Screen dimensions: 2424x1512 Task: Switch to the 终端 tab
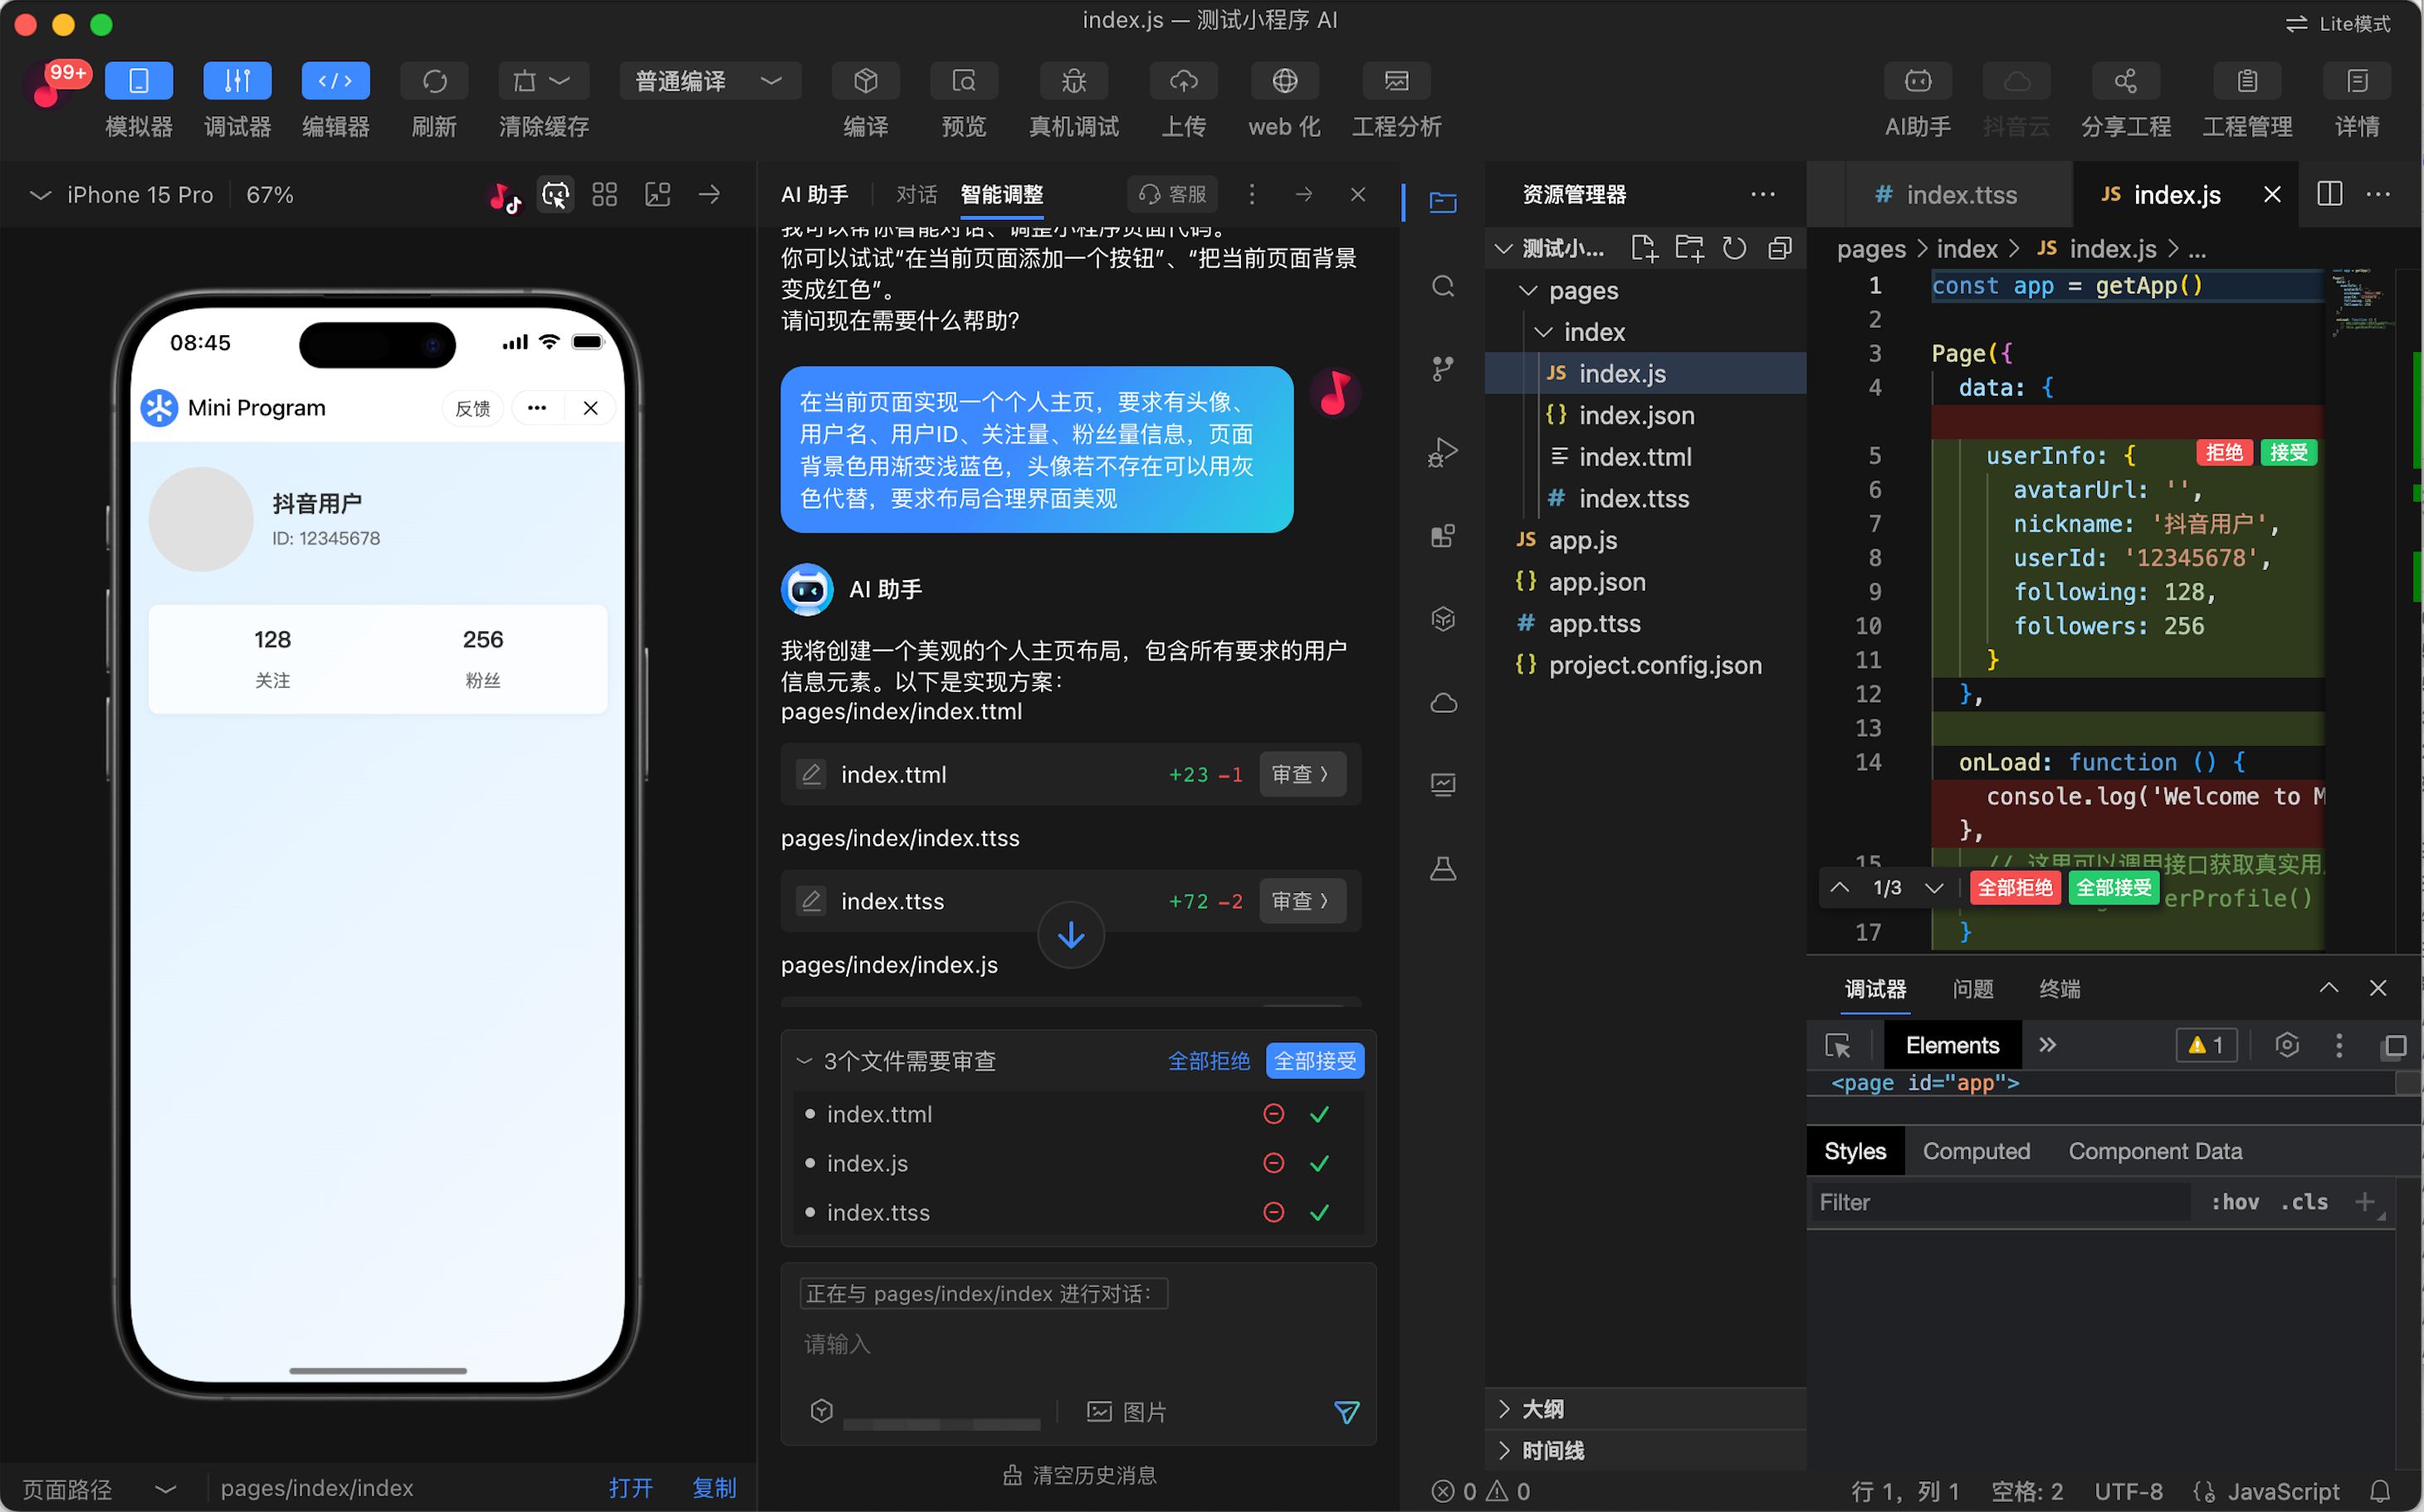[2060, 989]
